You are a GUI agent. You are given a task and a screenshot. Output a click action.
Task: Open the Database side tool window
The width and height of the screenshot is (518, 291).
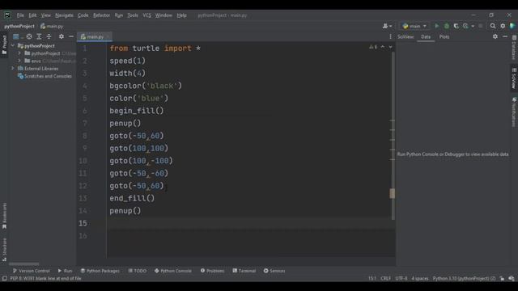(x=514, y=48)
